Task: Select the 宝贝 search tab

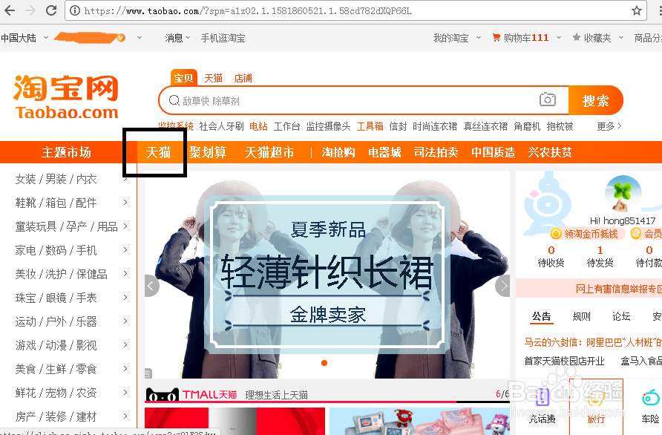Action: [183, 78]
